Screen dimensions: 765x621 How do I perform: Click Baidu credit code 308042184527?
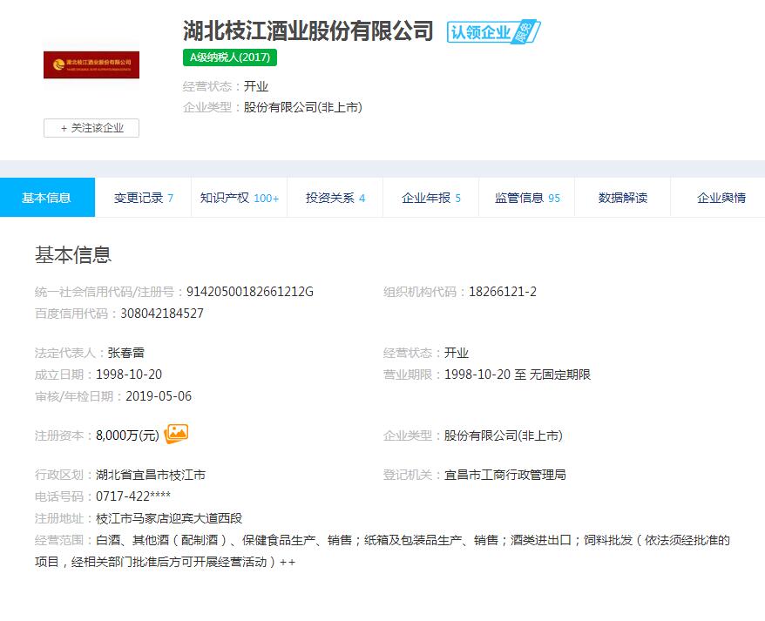click(x=162, y=314)
